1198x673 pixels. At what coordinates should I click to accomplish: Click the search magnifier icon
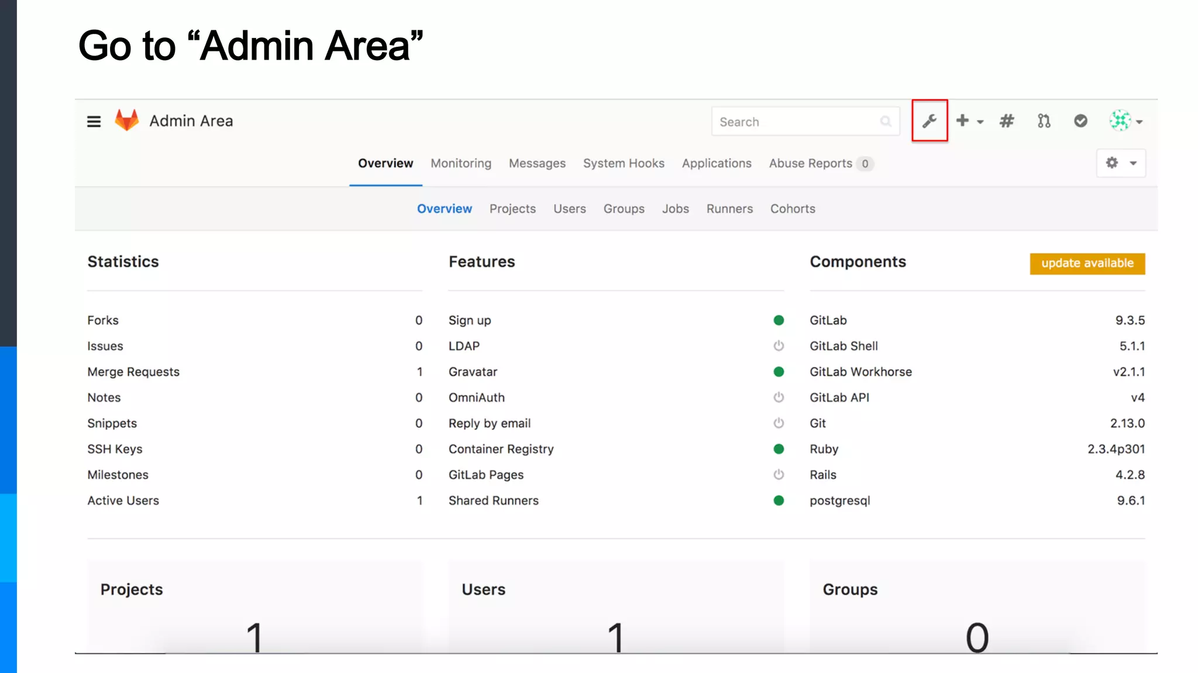pyautogui.click(x=886, y=122)
